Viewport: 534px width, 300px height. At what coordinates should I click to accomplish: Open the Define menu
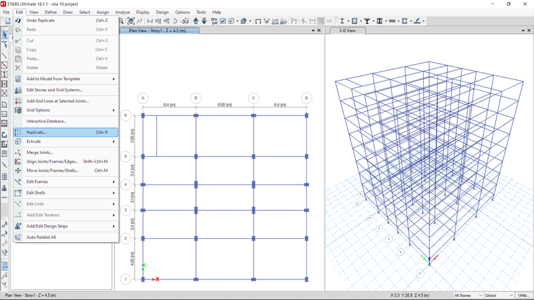click(x=51, y=12)
